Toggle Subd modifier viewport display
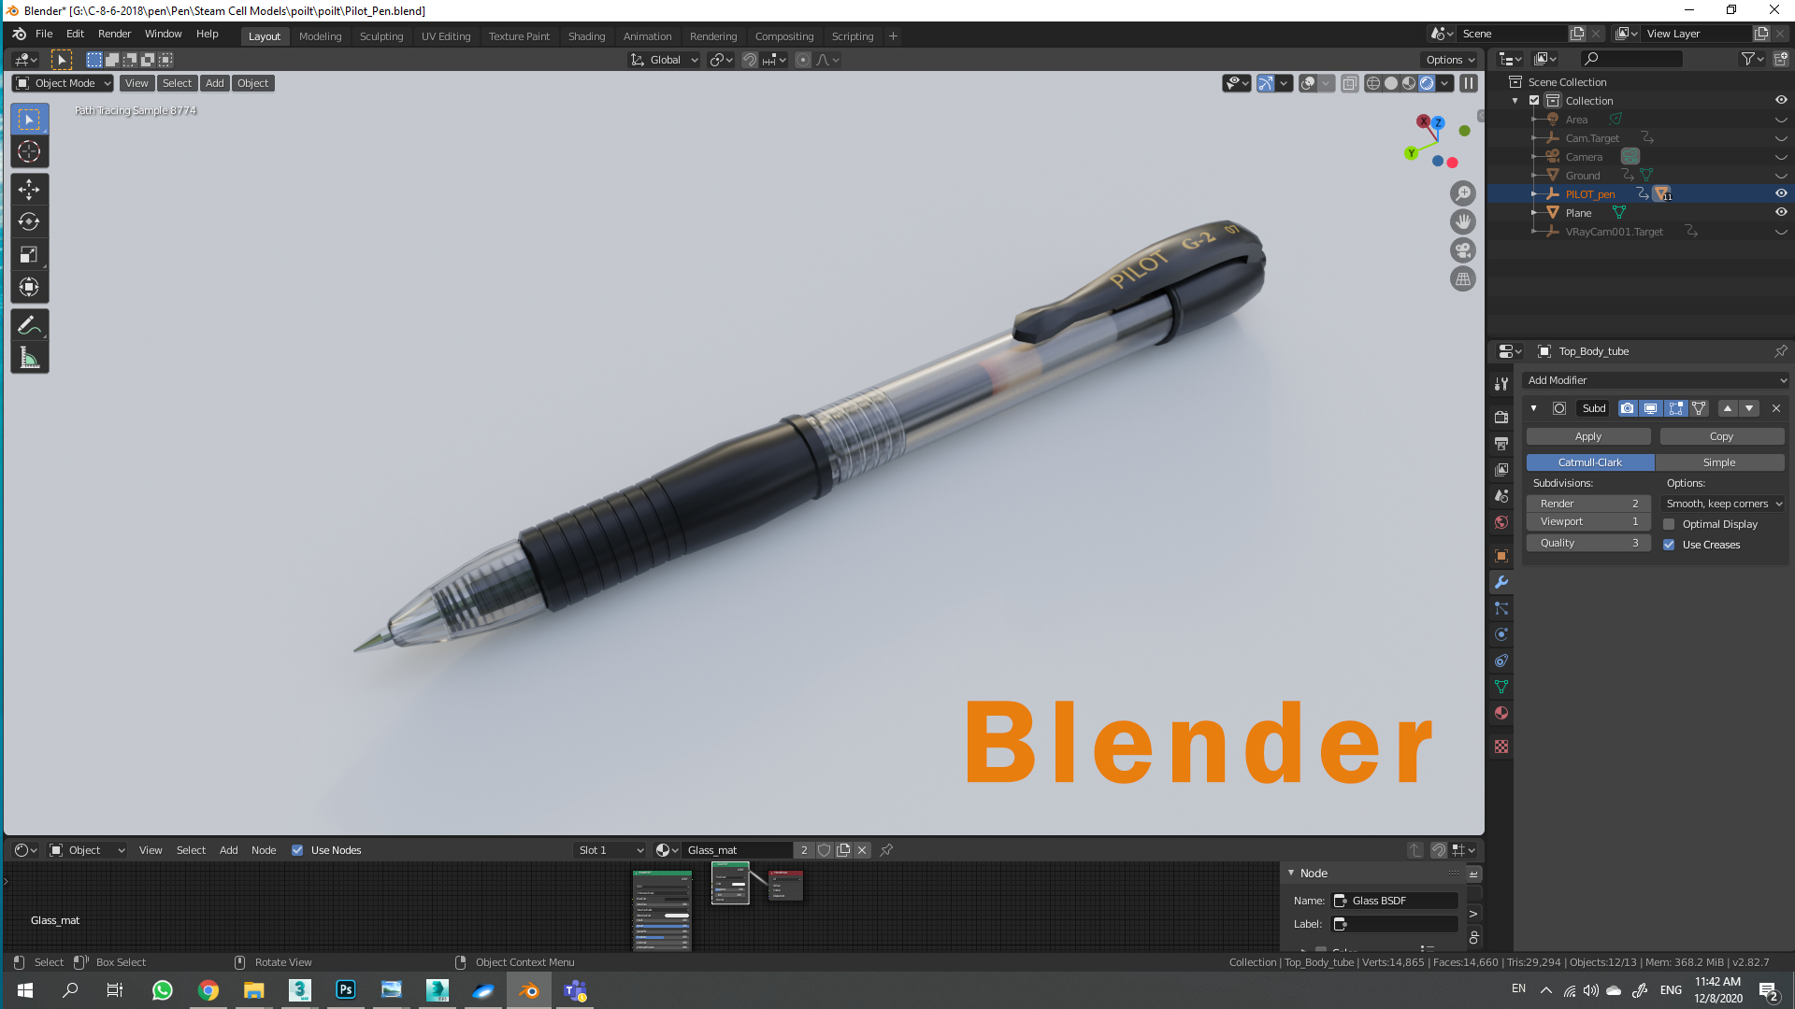 click(x=1651, y=408)
